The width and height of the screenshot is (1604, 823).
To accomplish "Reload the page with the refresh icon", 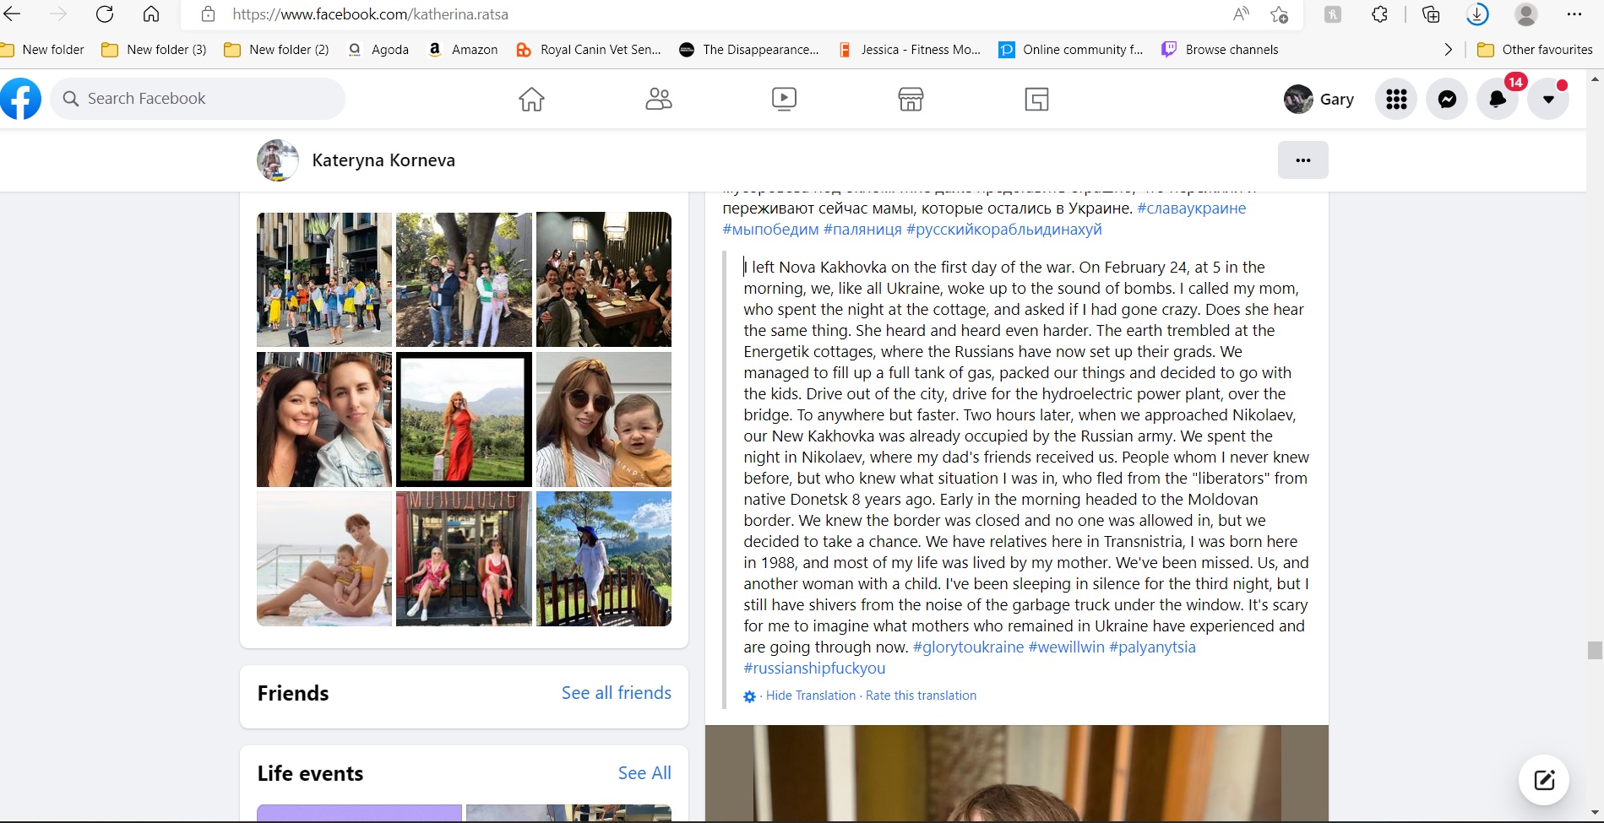I will 105,14.
